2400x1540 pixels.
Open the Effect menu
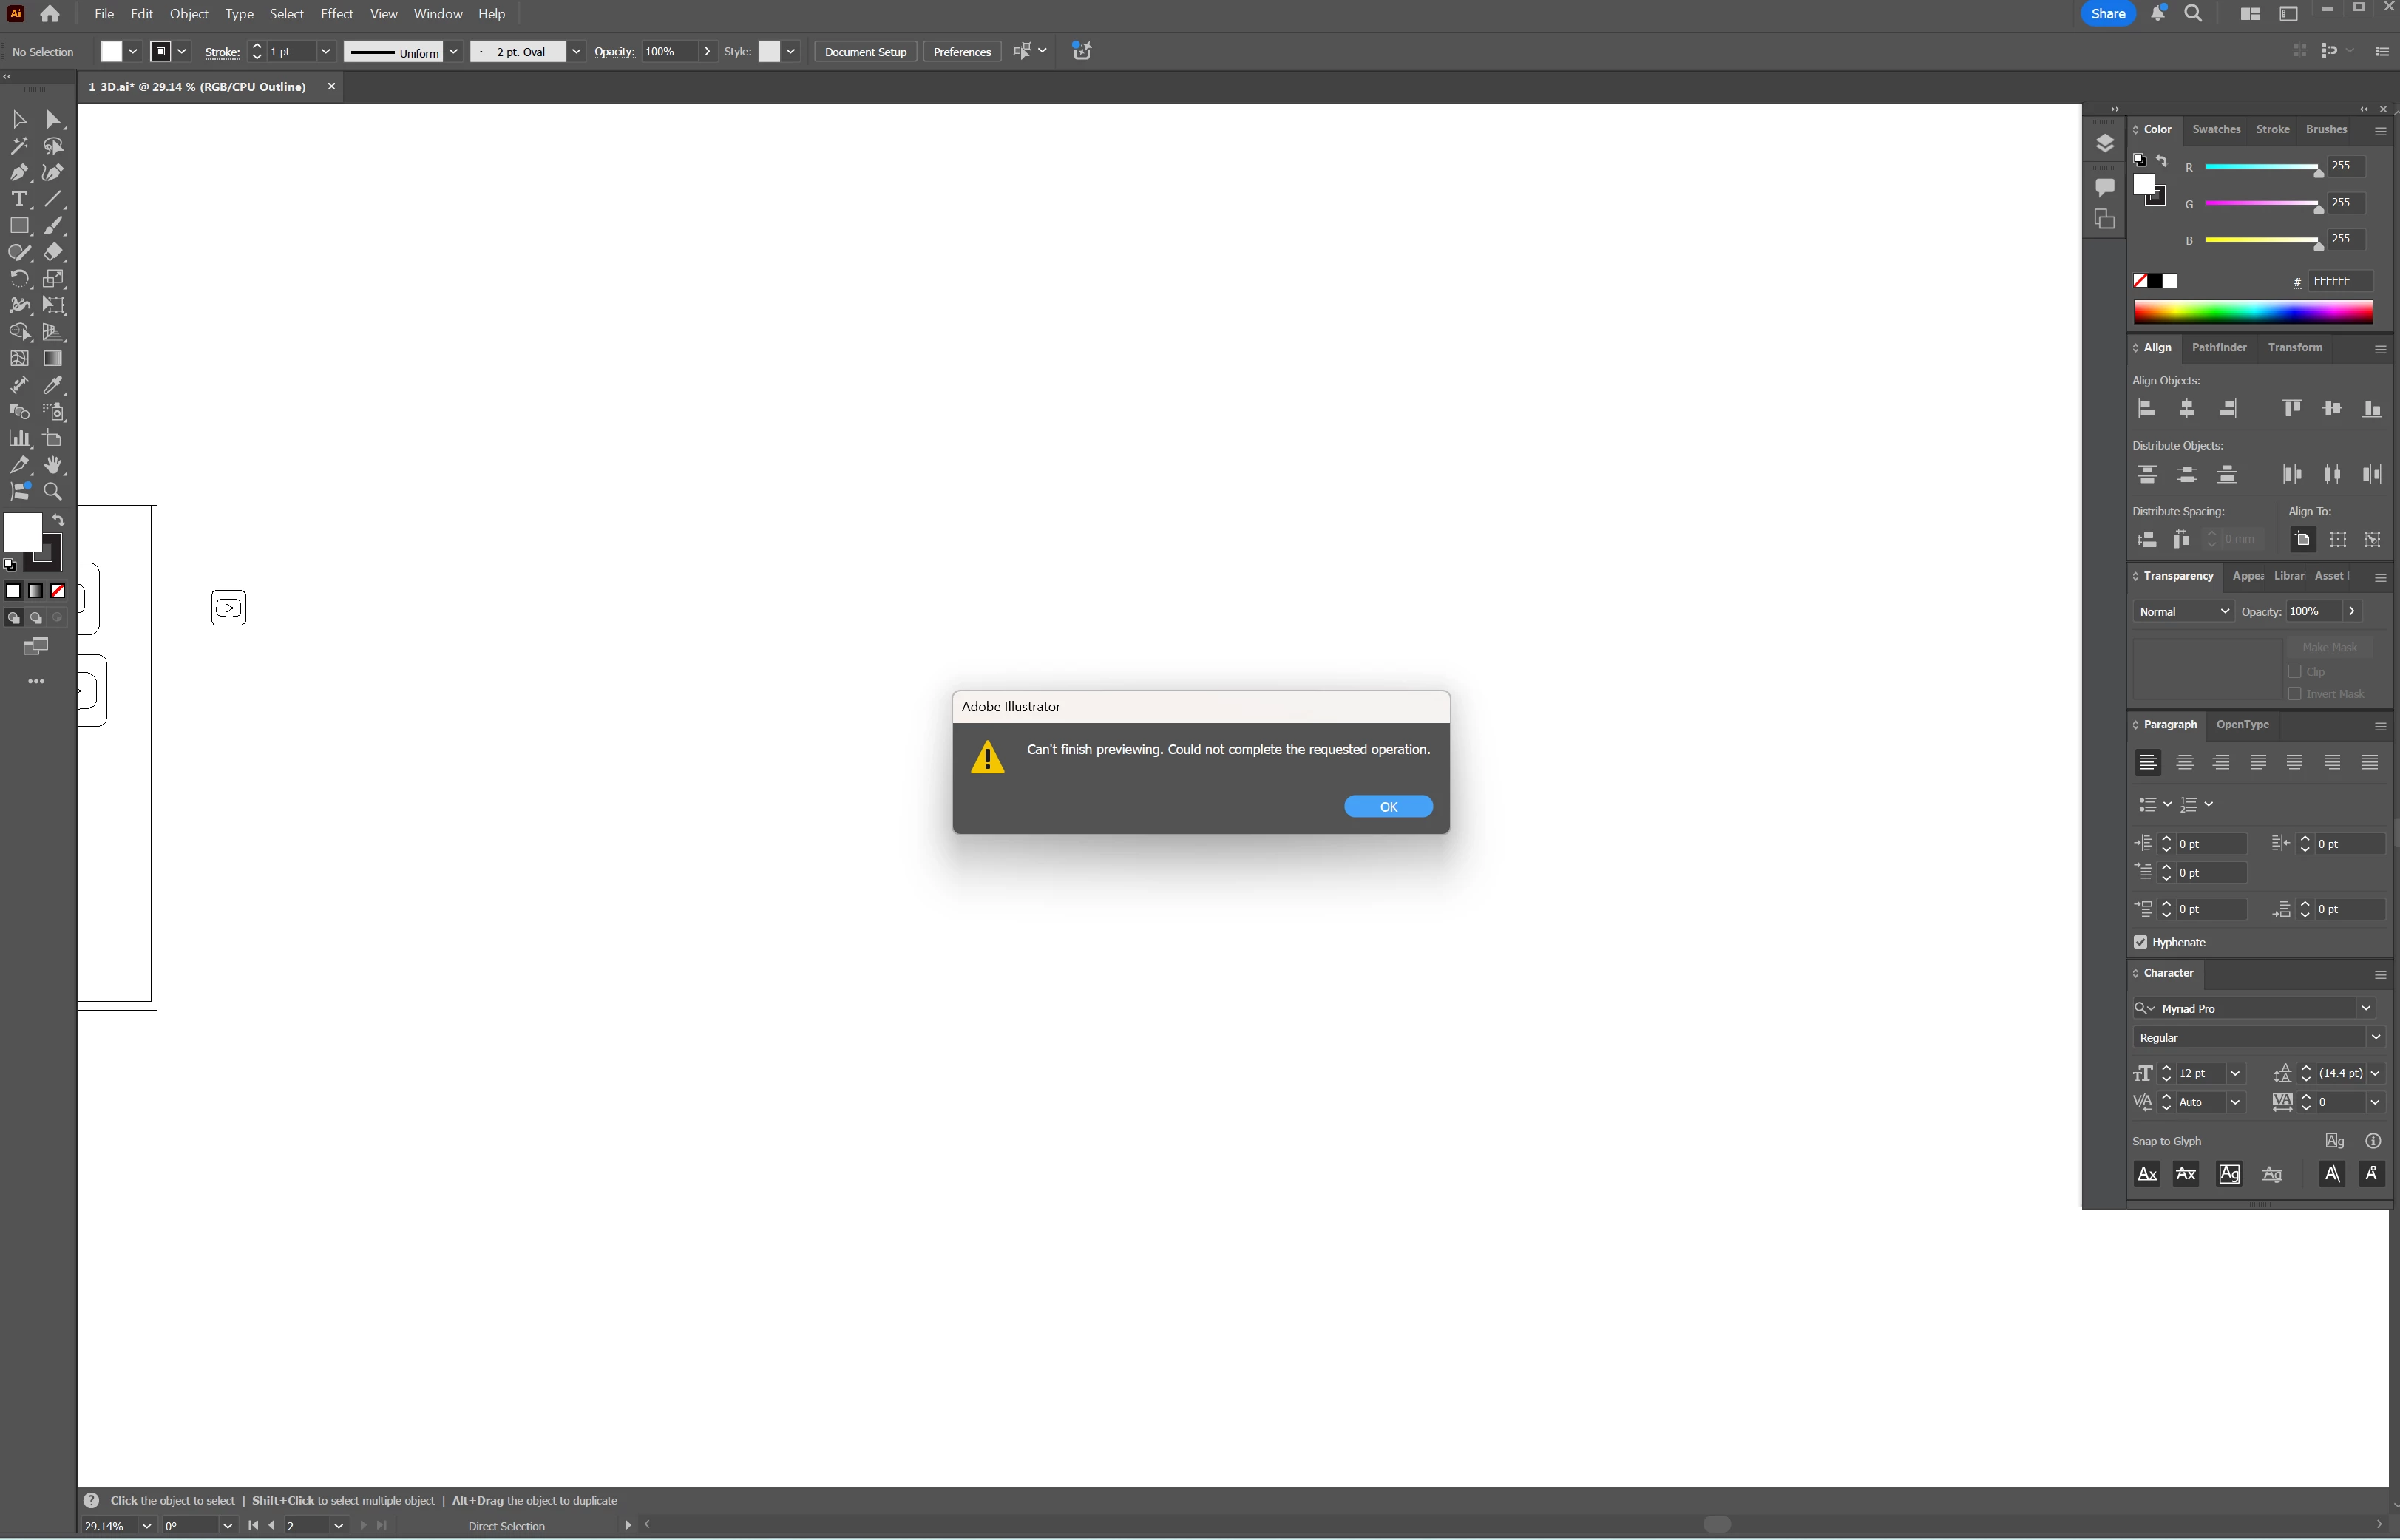point(336,14)
